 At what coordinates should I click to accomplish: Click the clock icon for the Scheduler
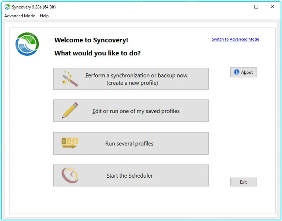point(70,175)
